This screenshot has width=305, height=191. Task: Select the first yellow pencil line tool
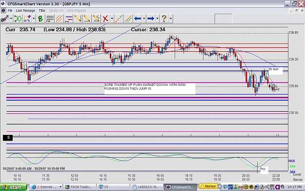[78, 19]
